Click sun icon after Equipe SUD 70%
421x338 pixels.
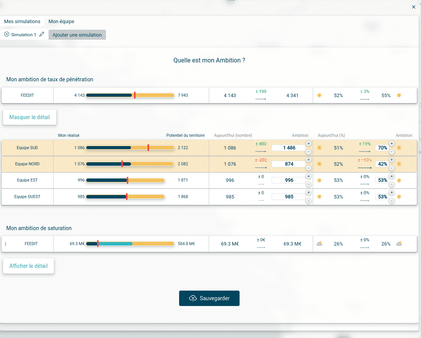click(399, 148)
